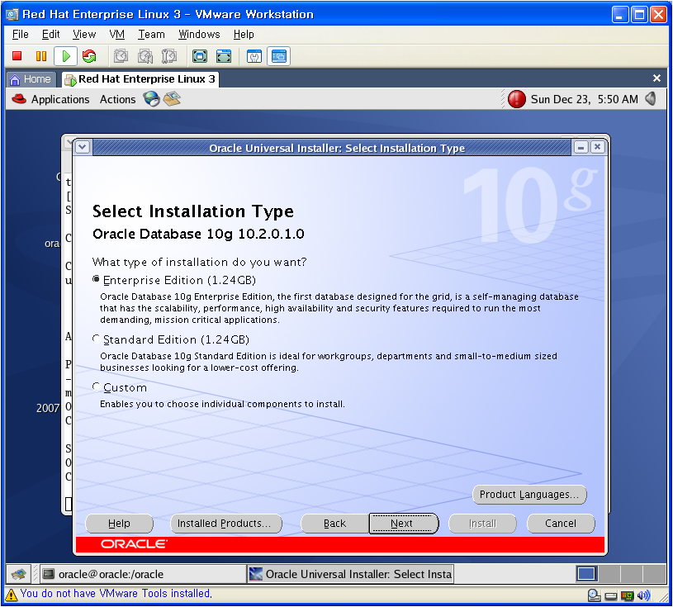Open the Actions menu
This screenshot has width=673, height=607.
(117, 99)
